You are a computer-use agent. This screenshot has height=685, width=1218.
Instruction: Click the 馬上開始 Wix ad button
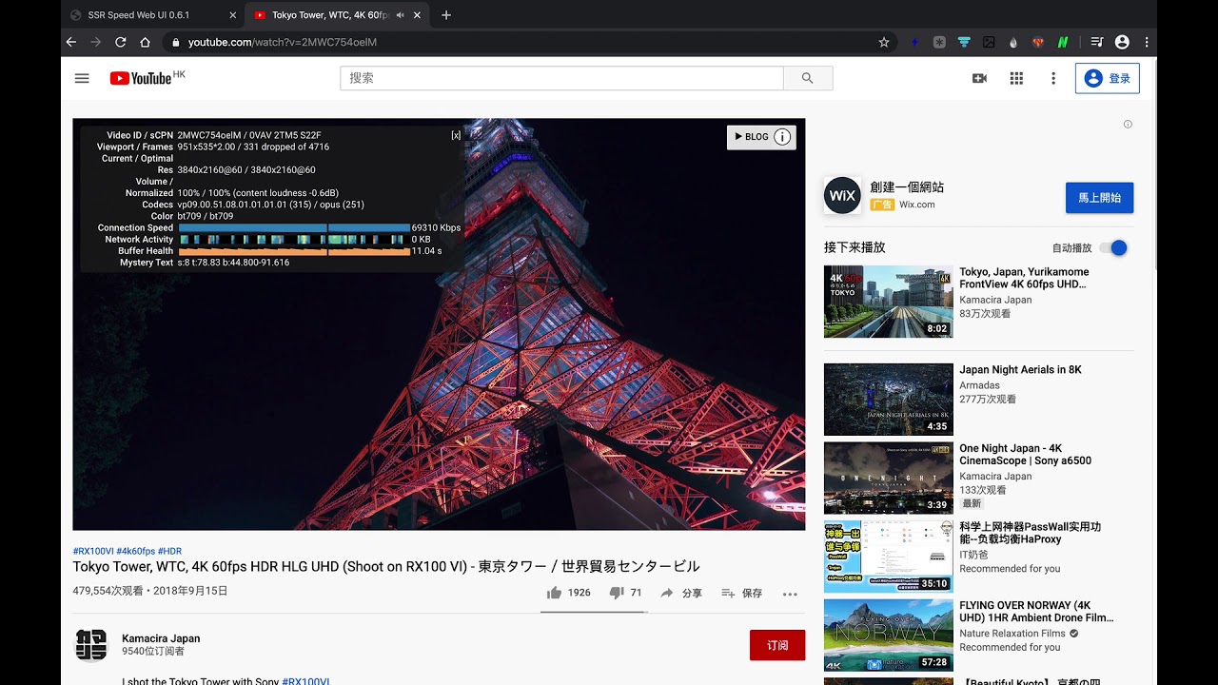click(1099, 198)
